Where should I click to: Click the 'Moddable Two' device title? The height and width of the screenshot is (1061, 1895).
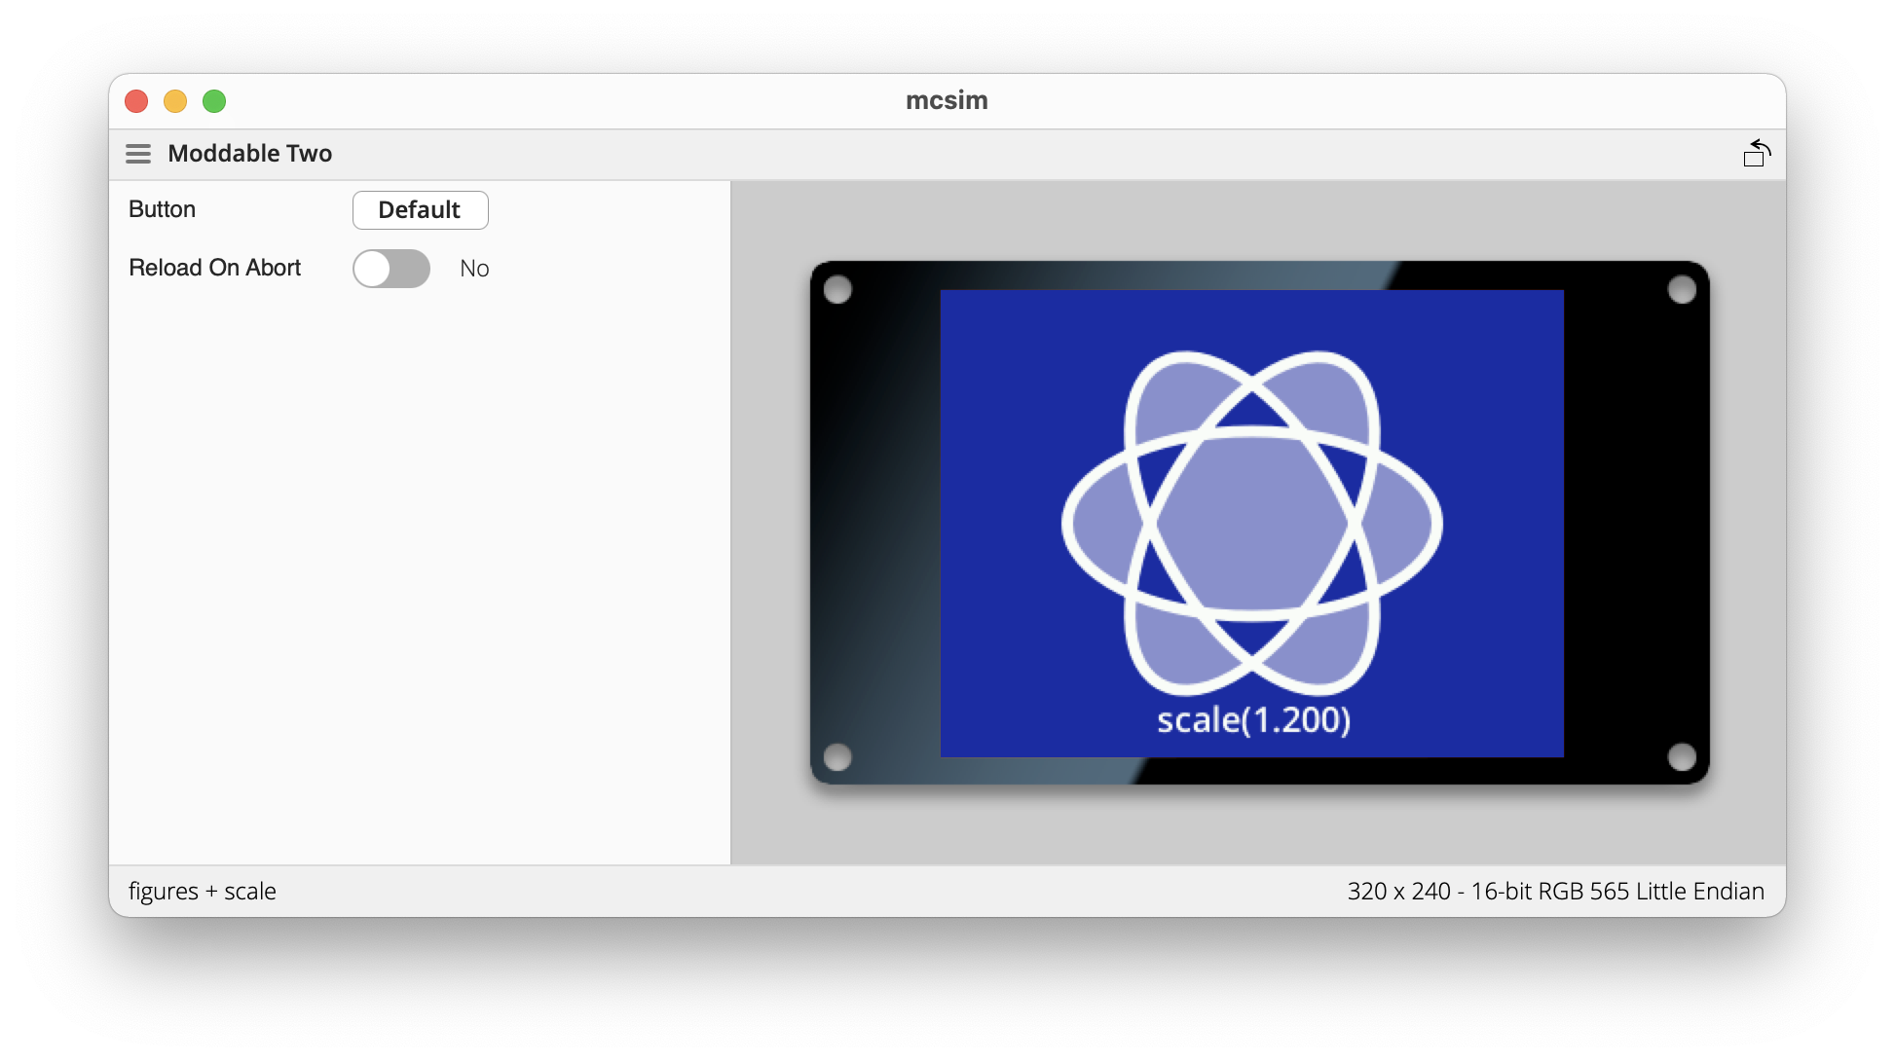point(250,154)
